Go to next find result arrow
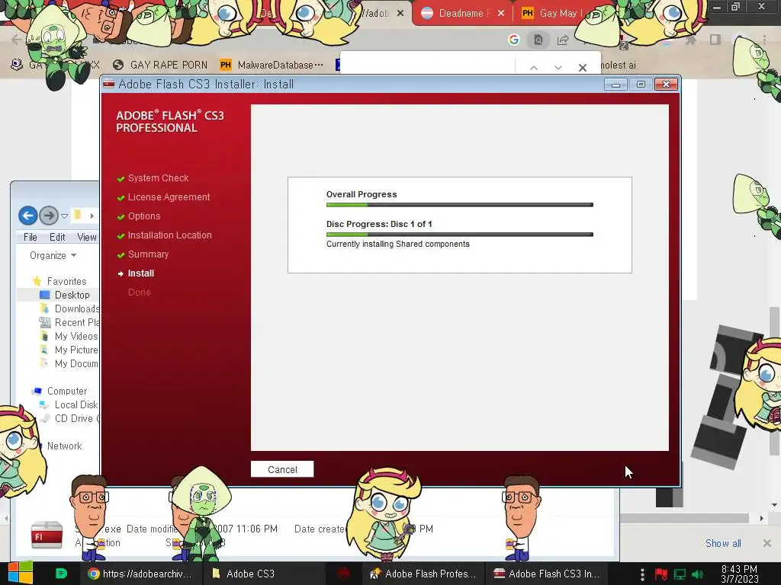 click(558, 68)
